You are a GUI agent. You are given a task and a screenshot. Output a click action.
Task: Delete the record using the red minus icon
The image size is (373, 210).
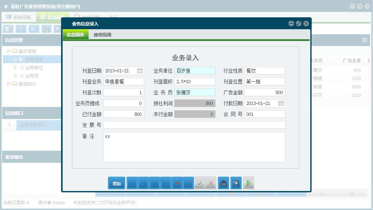click(x=177, y=183)
